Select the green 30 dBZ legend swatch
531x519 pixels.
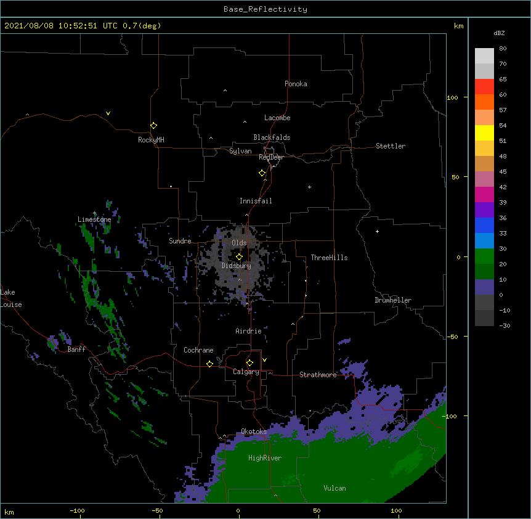pos(484,256)
